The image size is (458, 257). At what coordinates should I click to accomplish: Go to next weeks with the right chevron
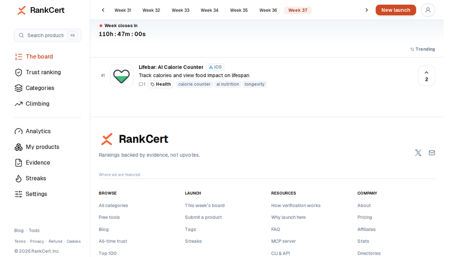[x=366, y=10]
